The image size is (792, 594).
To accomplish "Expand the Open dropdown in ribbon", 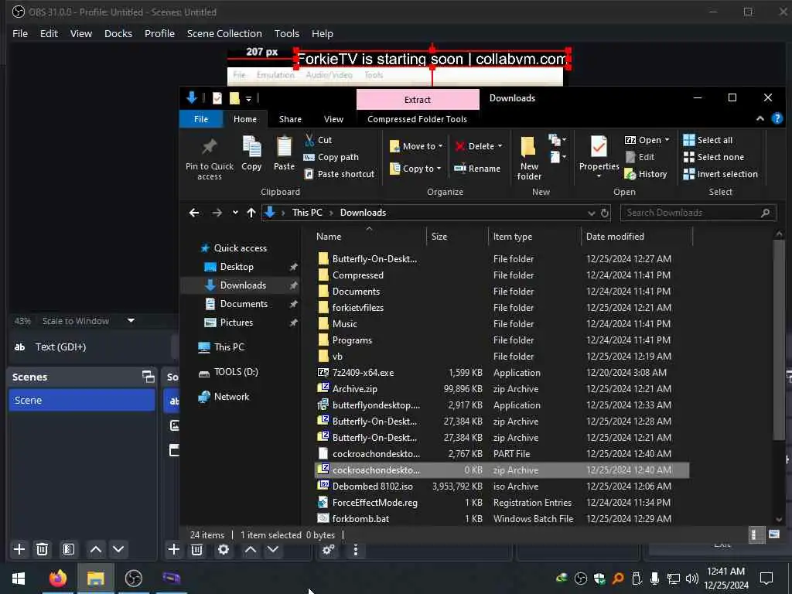I will [x=667, y=140].
